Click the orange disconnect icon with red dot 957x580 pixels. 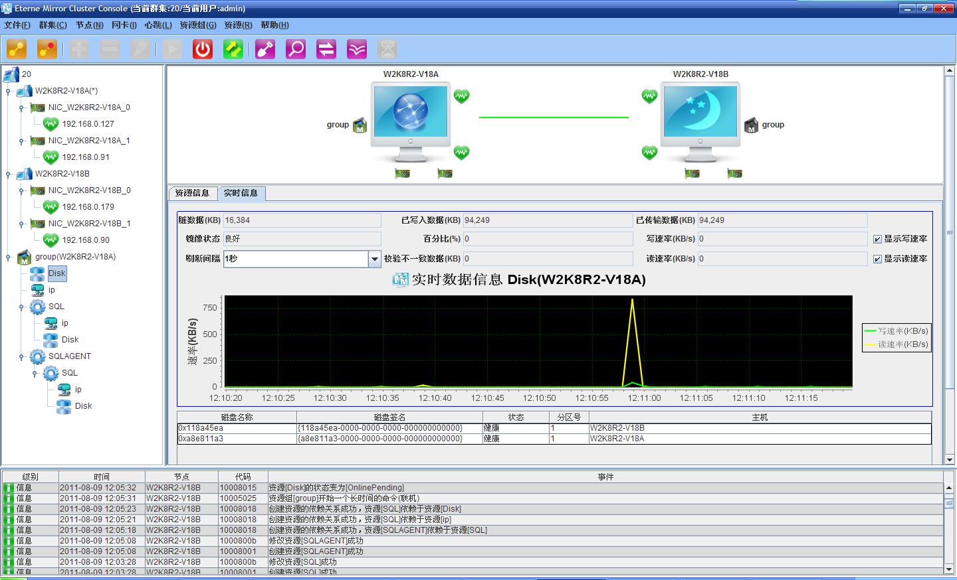(47, 49)
